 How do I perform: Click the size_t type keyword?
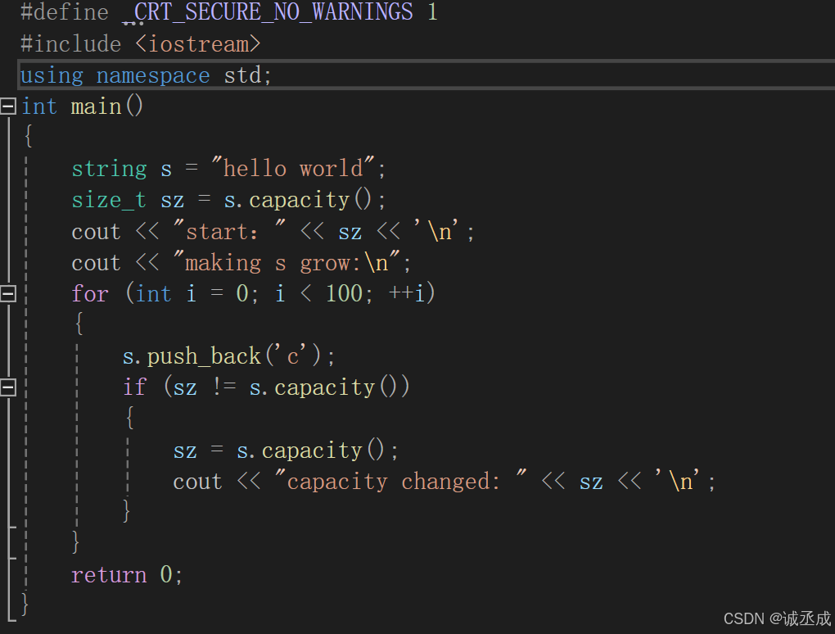[109, 201]
